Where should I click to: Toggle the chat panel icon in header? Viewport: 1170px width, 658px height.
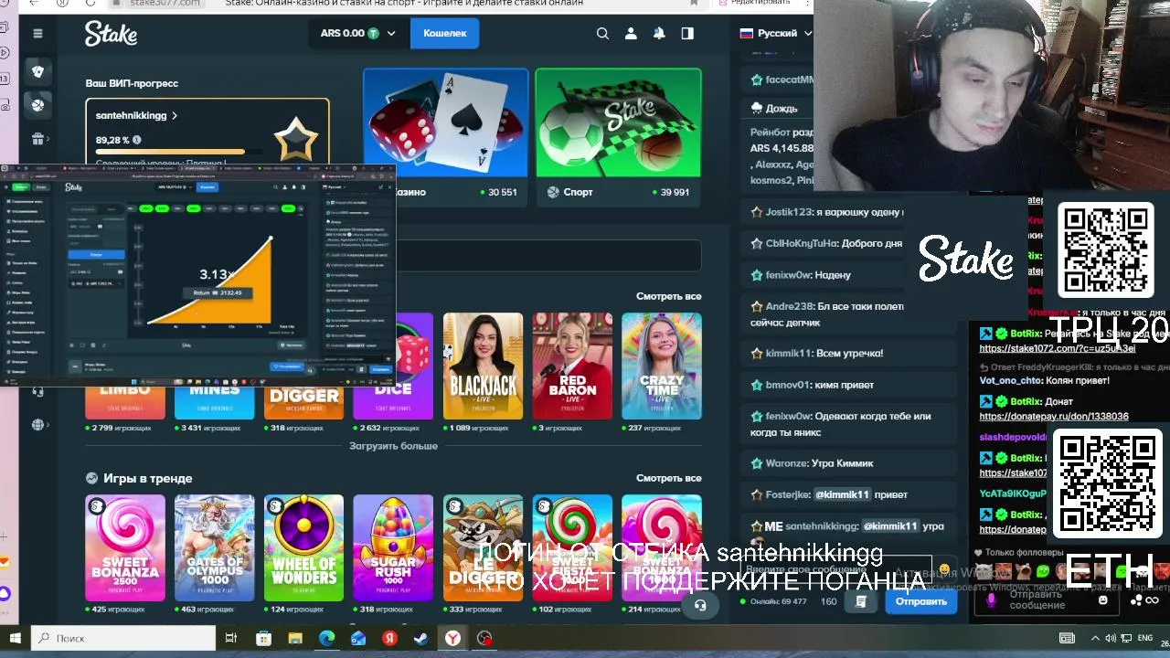(x=687, y=33)
